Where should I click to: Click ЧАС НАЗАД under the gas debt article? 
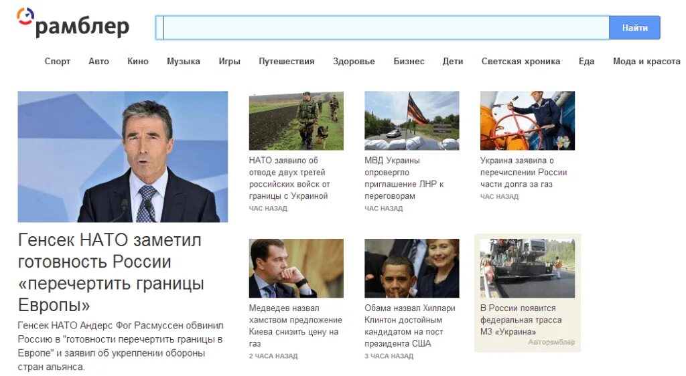point(499,197)
